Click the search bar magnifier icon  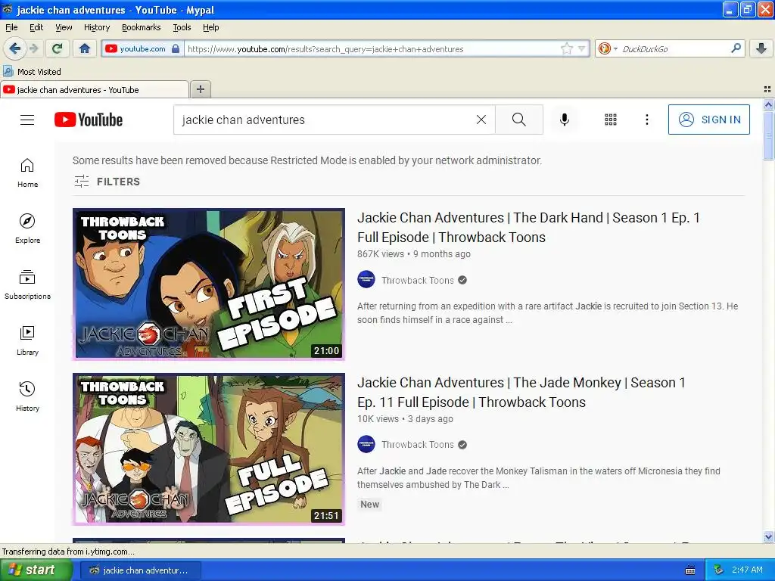736,48
